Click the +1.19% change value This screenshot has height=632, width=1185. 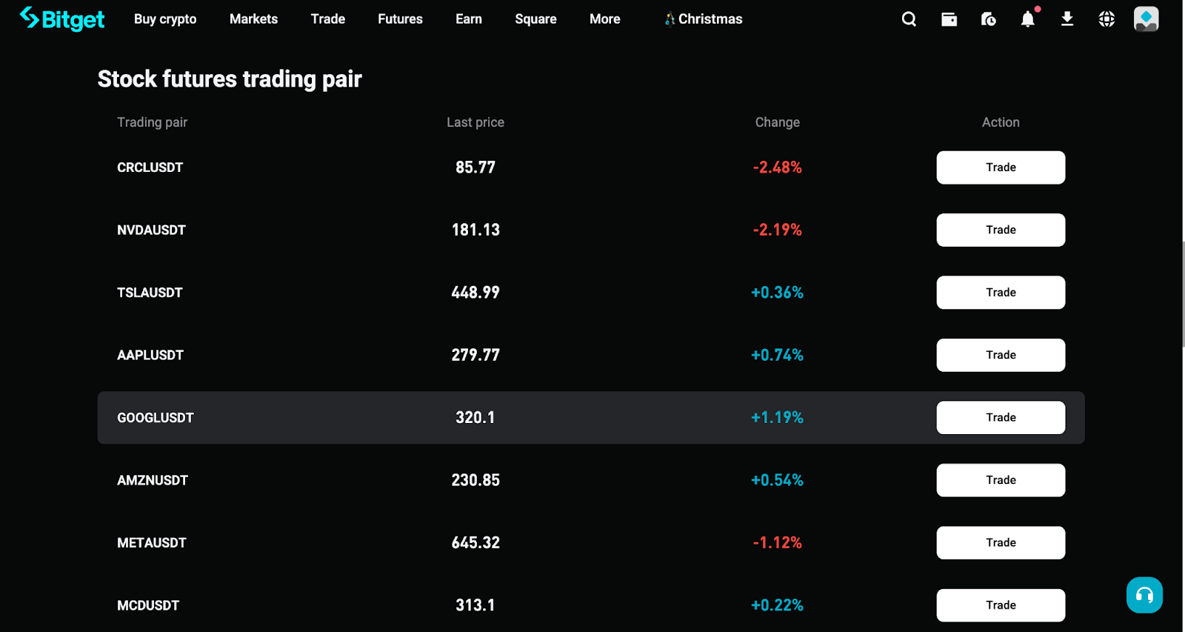pyautogui.click(x=777, y=418)
